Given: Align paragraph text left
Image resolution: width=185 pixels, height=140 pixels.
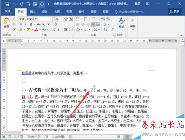Looking at the screenshot, I should click(78, 24).
